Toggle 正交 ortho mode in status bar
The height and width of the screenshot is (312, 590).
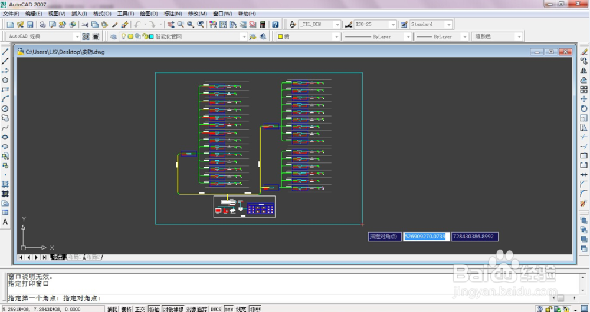[140, 310]
